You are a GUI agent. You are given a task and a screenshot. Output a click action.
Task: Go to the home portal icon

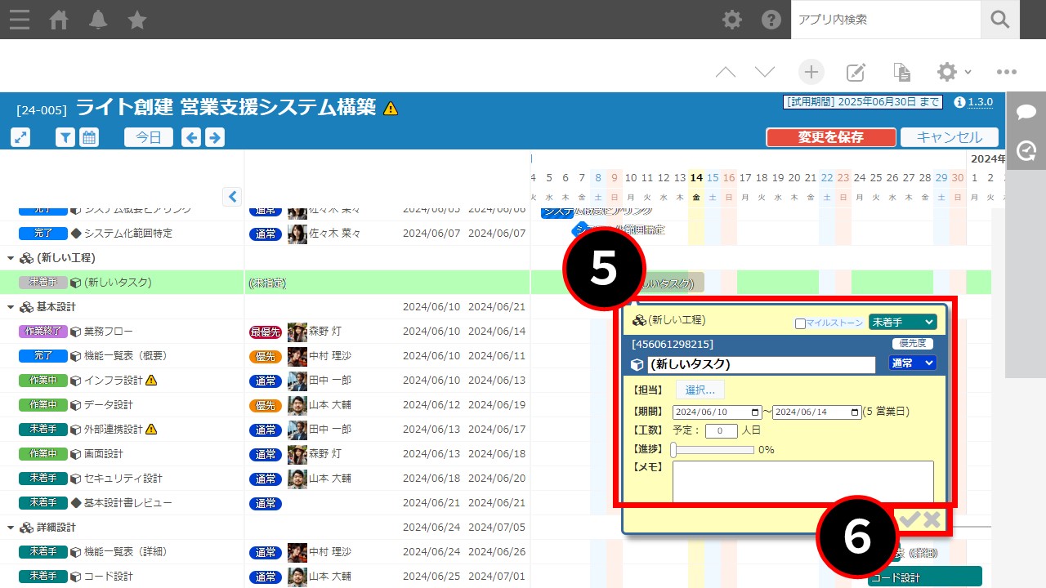click(x=59, y=20)
